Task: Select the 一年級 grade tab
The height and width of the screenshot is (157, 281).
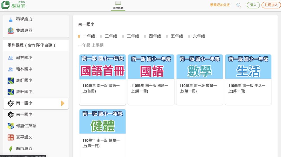Action: 87,36
